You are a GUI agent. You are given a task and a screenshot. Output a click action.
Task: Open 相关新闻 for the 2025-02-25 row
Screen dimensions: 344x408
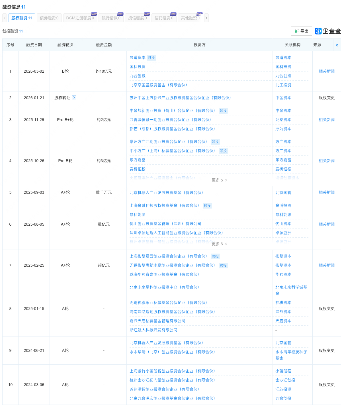tap(327, 265)
